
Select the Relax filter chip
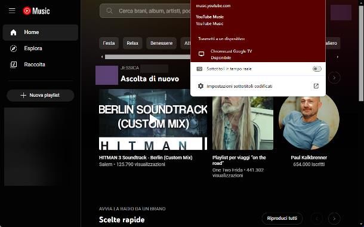click(132, 43)
